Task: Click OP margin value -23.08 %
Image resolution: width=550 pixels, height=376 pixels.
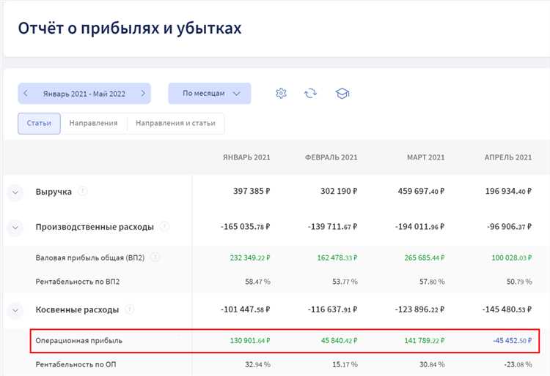Action: coord(518,364)
